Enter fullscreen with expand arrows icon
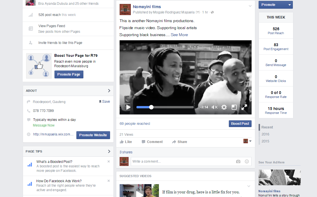 [244, 107]
